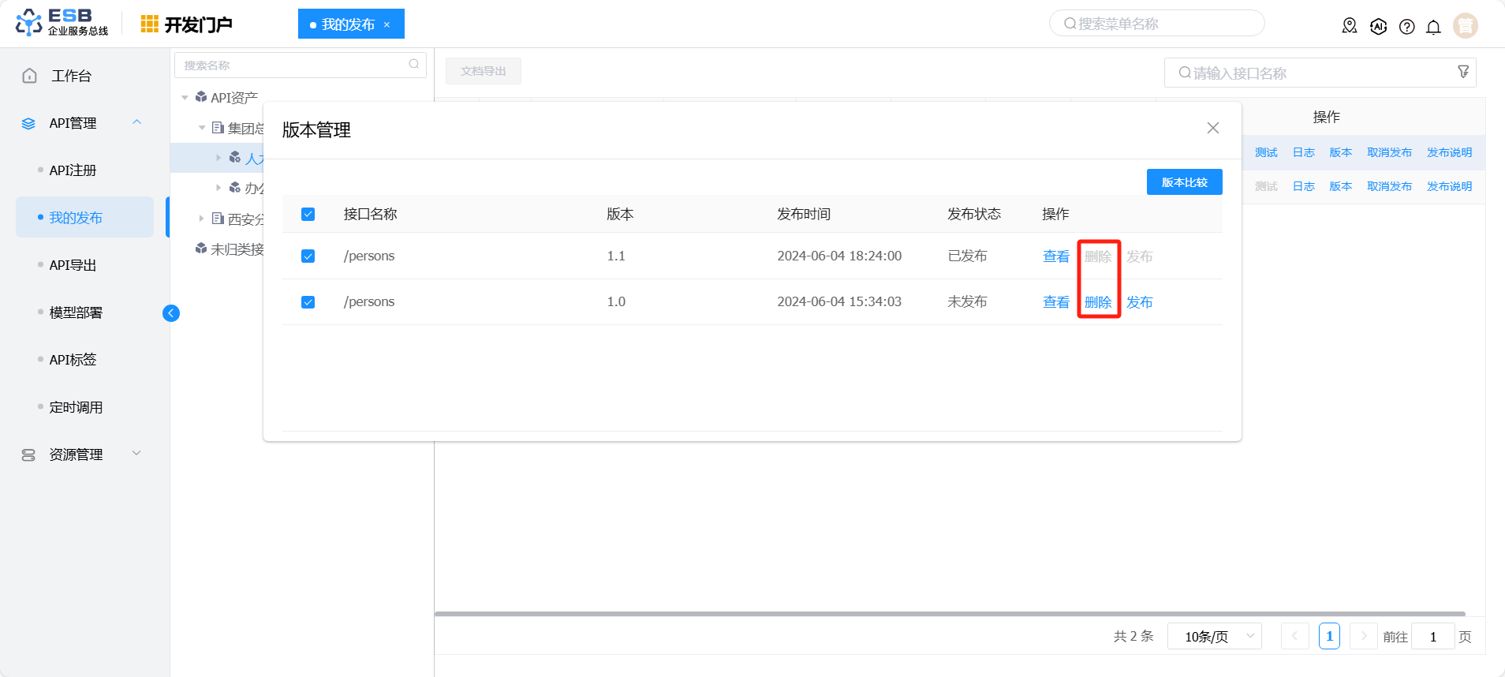Select 我的发布 in the sidebar

[x=84, y=218]
